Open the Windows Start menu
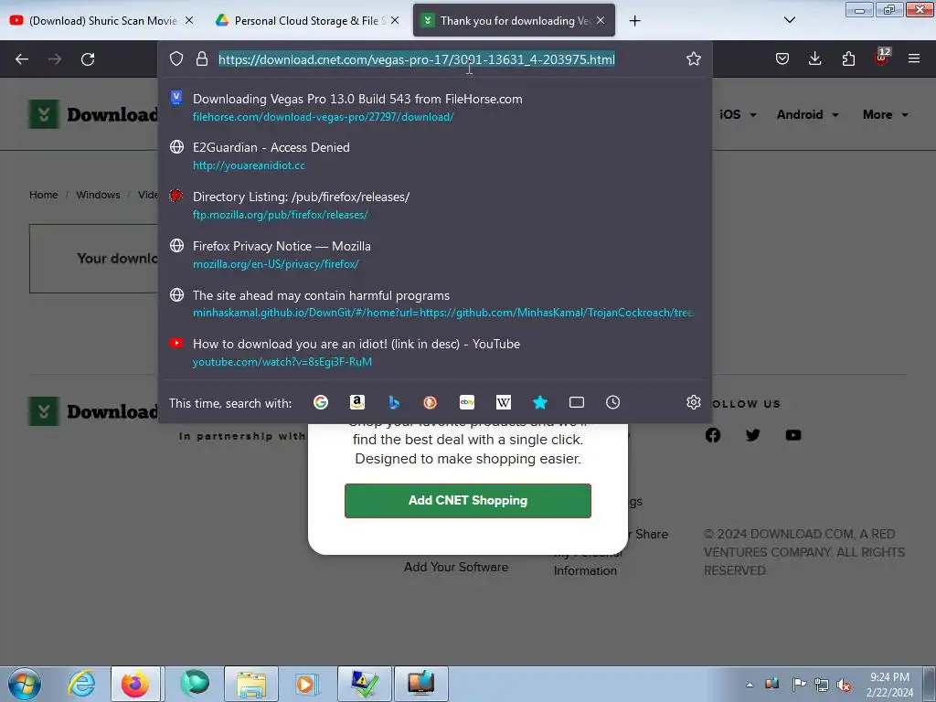Screen dimensions: 936x702 pos(24,684)
